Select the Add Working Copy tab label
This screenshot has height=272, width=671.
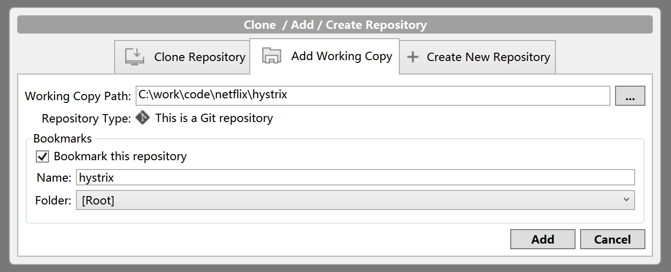click(x=342, y=56)
